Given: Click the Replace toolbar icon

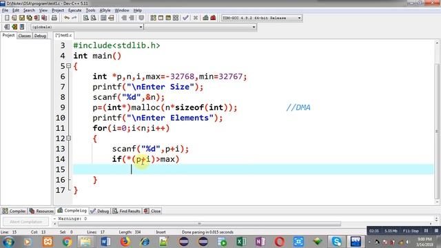Looking at the screenshot, I should [94, 18].
